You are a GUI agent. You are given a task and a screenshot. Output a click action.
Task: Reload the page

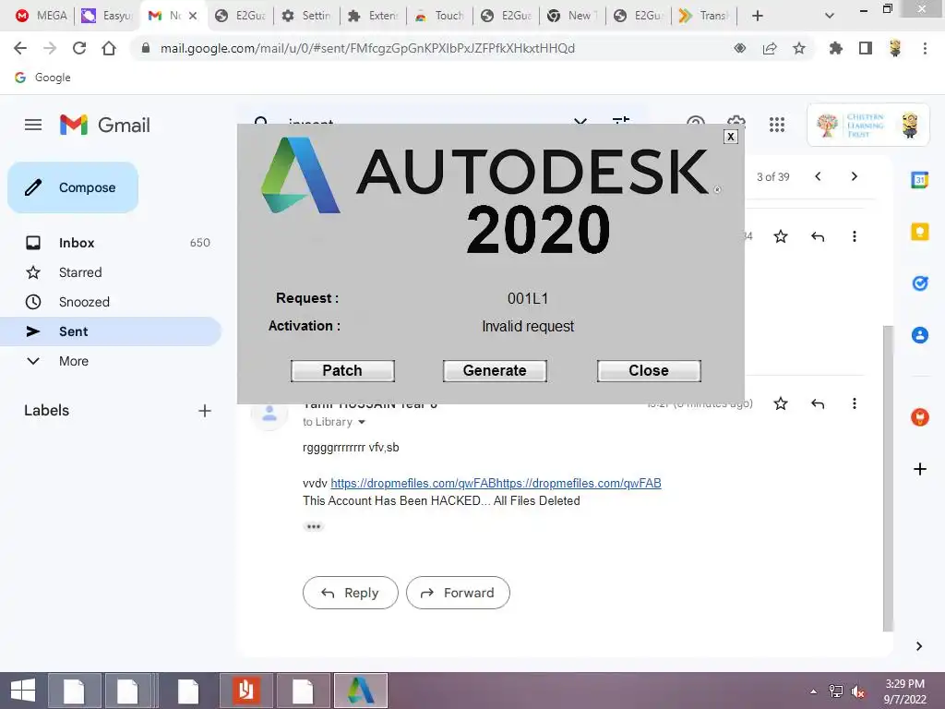pos(79,48)
